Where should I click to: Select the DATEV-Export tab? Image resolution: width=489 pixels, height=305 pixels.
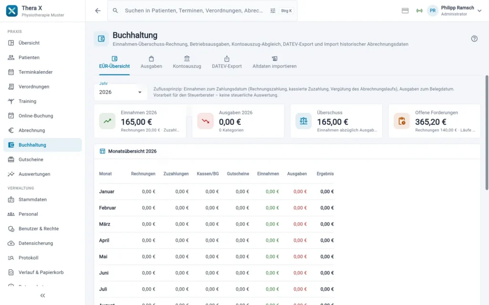227,62
